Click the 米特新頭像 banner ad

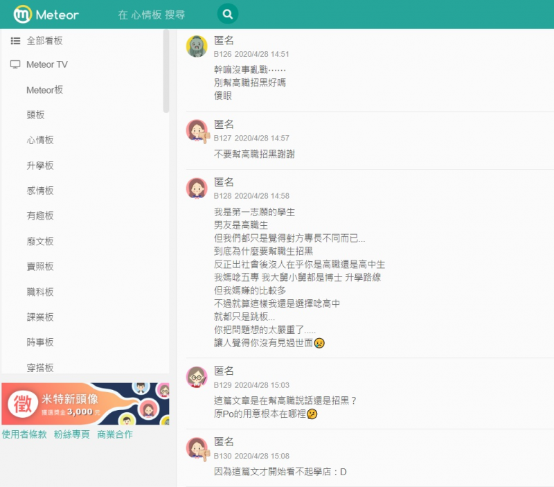(85, 404)
